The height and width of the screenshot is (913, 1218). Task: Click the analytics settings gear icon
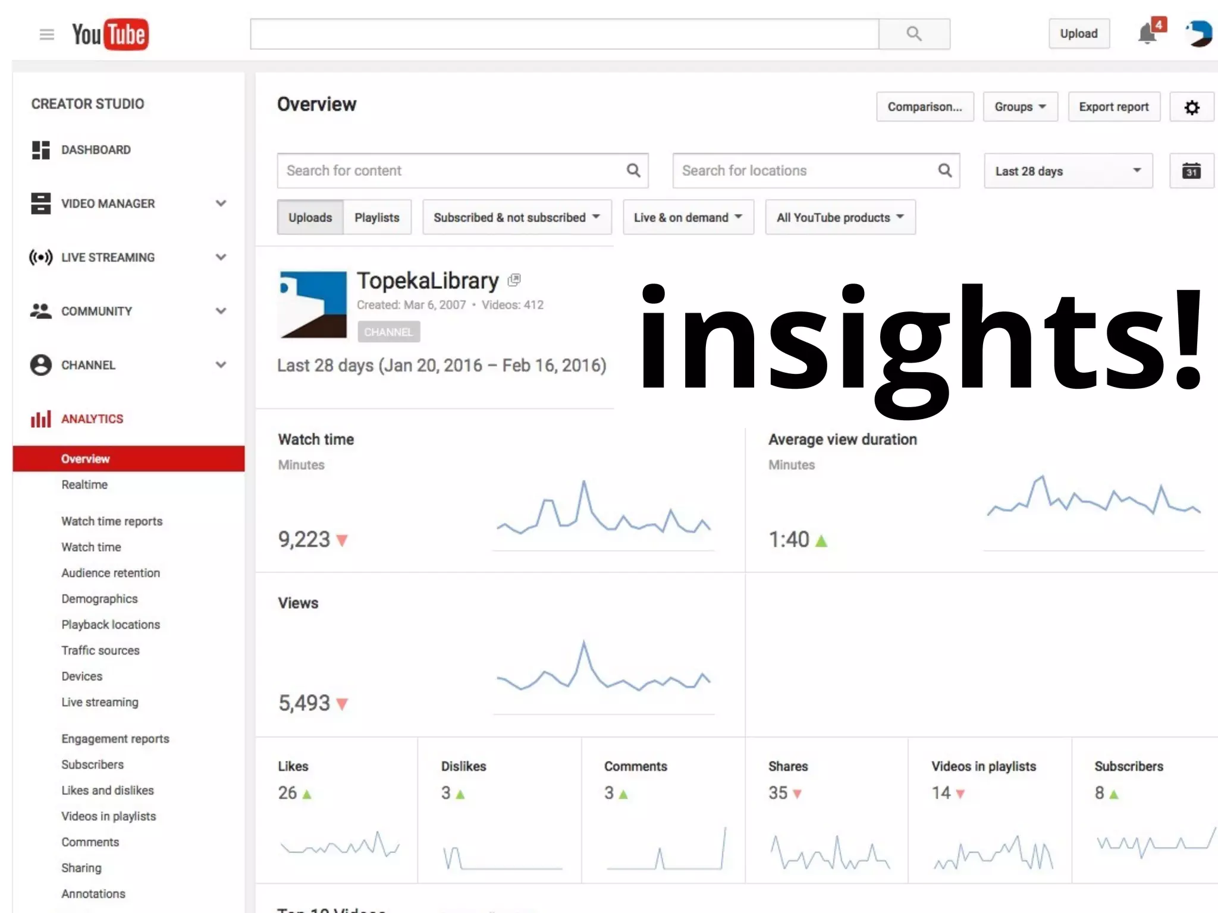pyautogui.click(x=1191, y=108)
